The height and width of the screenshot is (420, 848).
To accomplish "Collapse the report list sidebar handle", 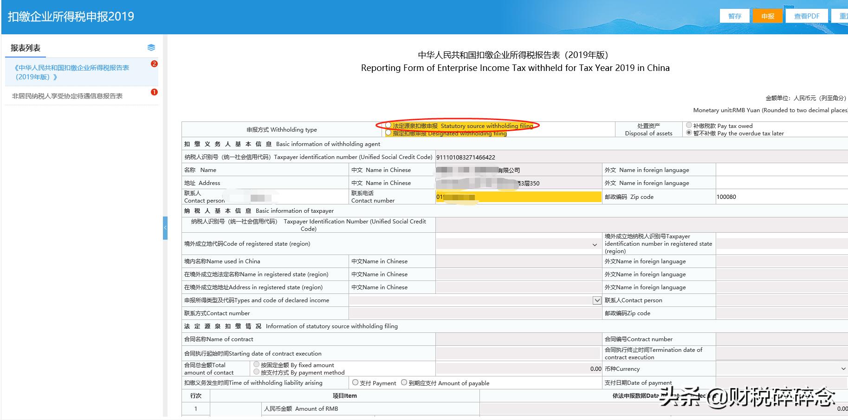I will pyautogui.click(x=165, y=228).
